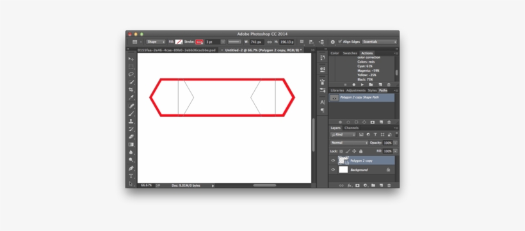Toggle Align Edges checkbox
The height and width of the screenshot is (231, 525).
click(340, 42)
